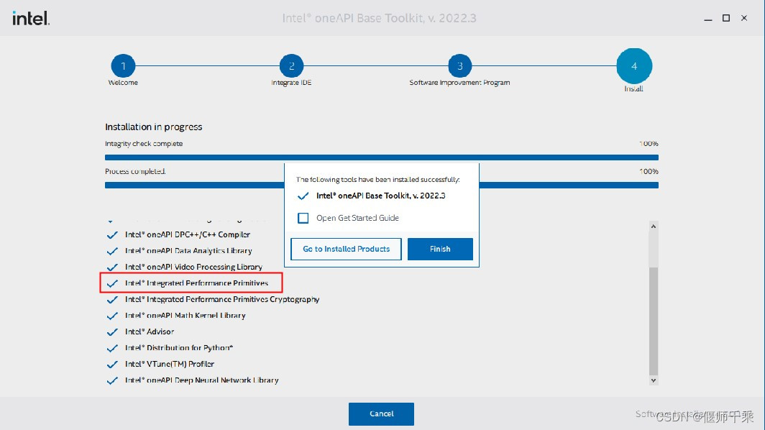Click the checkmark beside Intel Integrated Performance Primitives

[x=113, y=283]
